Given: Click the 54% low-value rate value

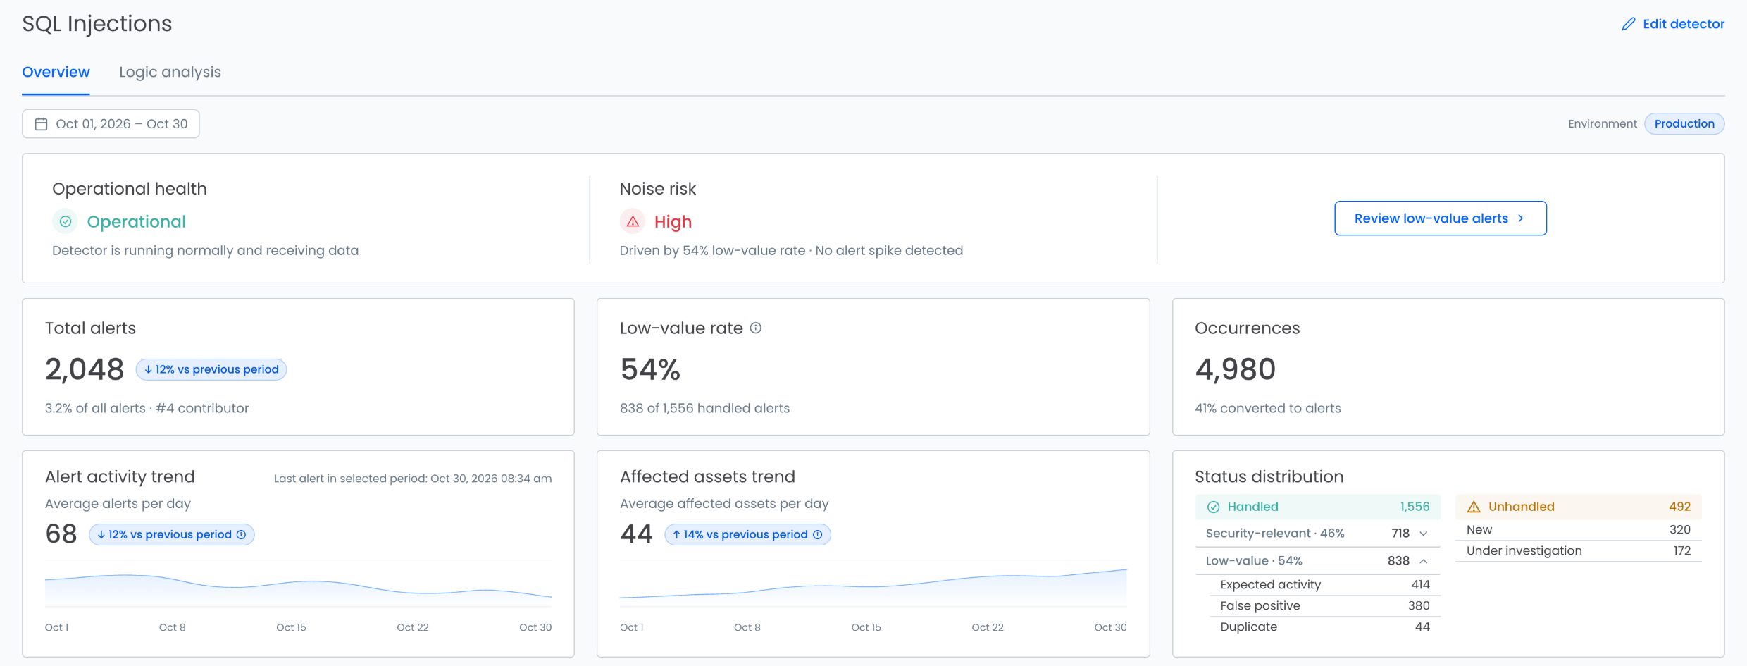Looking at the screenshot, I should coord(650,369).
